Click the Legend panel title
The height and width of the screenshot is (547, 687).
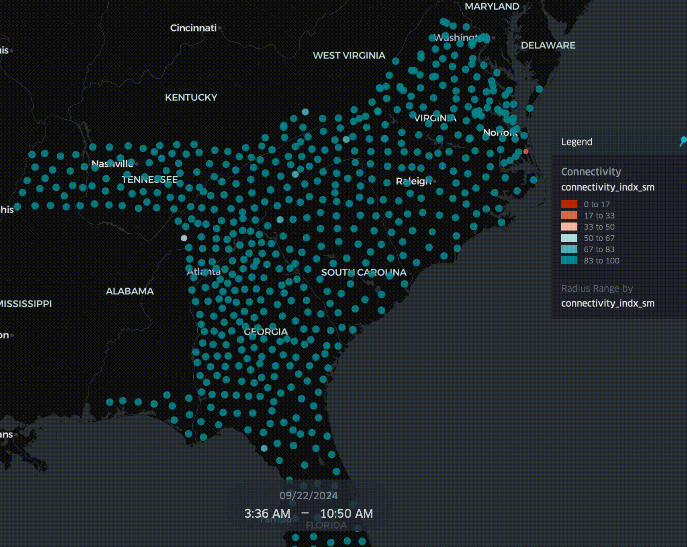click(577, 142)
